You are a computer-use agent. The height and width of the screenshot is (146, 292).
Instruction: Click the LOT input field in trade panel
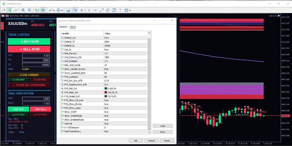(x=36, y=56)
